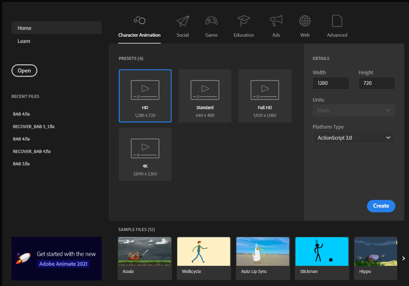The image size is (409, 286).
Task: Click the Create button
Action: click(381, 206)
